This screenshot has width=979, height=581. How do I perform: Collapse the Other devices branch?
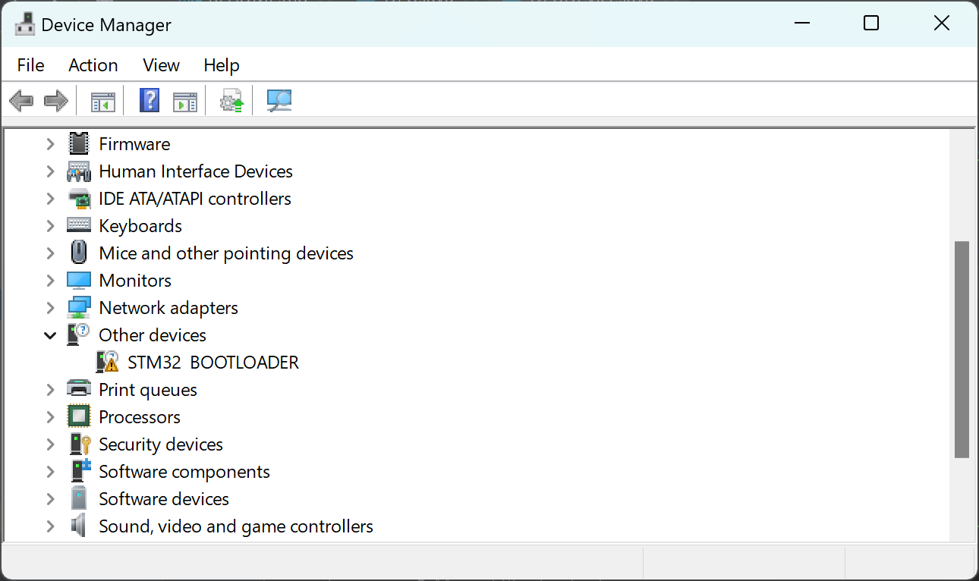tap(49, 334)
